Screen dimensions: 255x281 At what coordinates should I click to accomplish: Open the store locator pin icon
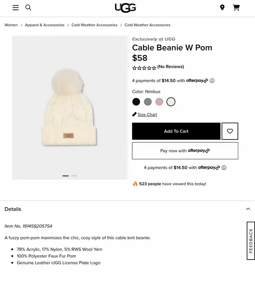pyautogui.click(x=222, y=8)
